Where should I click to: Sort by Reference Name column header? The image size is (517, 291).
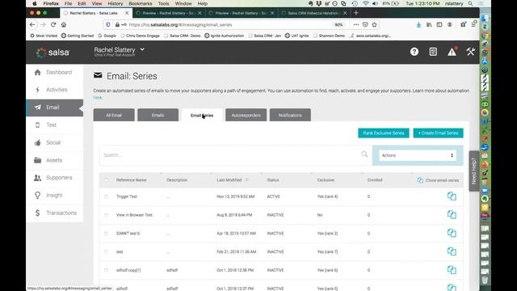[131, 179]
